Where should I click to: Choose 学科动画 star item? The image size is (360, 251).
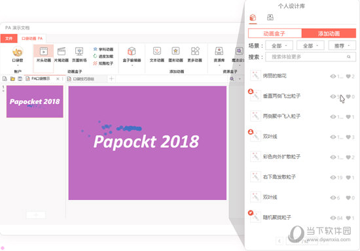(103, 49)
